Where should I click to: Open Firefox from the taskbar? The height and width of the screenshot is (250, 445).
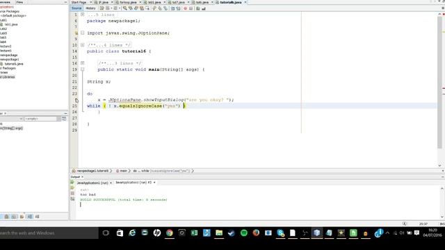[x=256, y=233]
